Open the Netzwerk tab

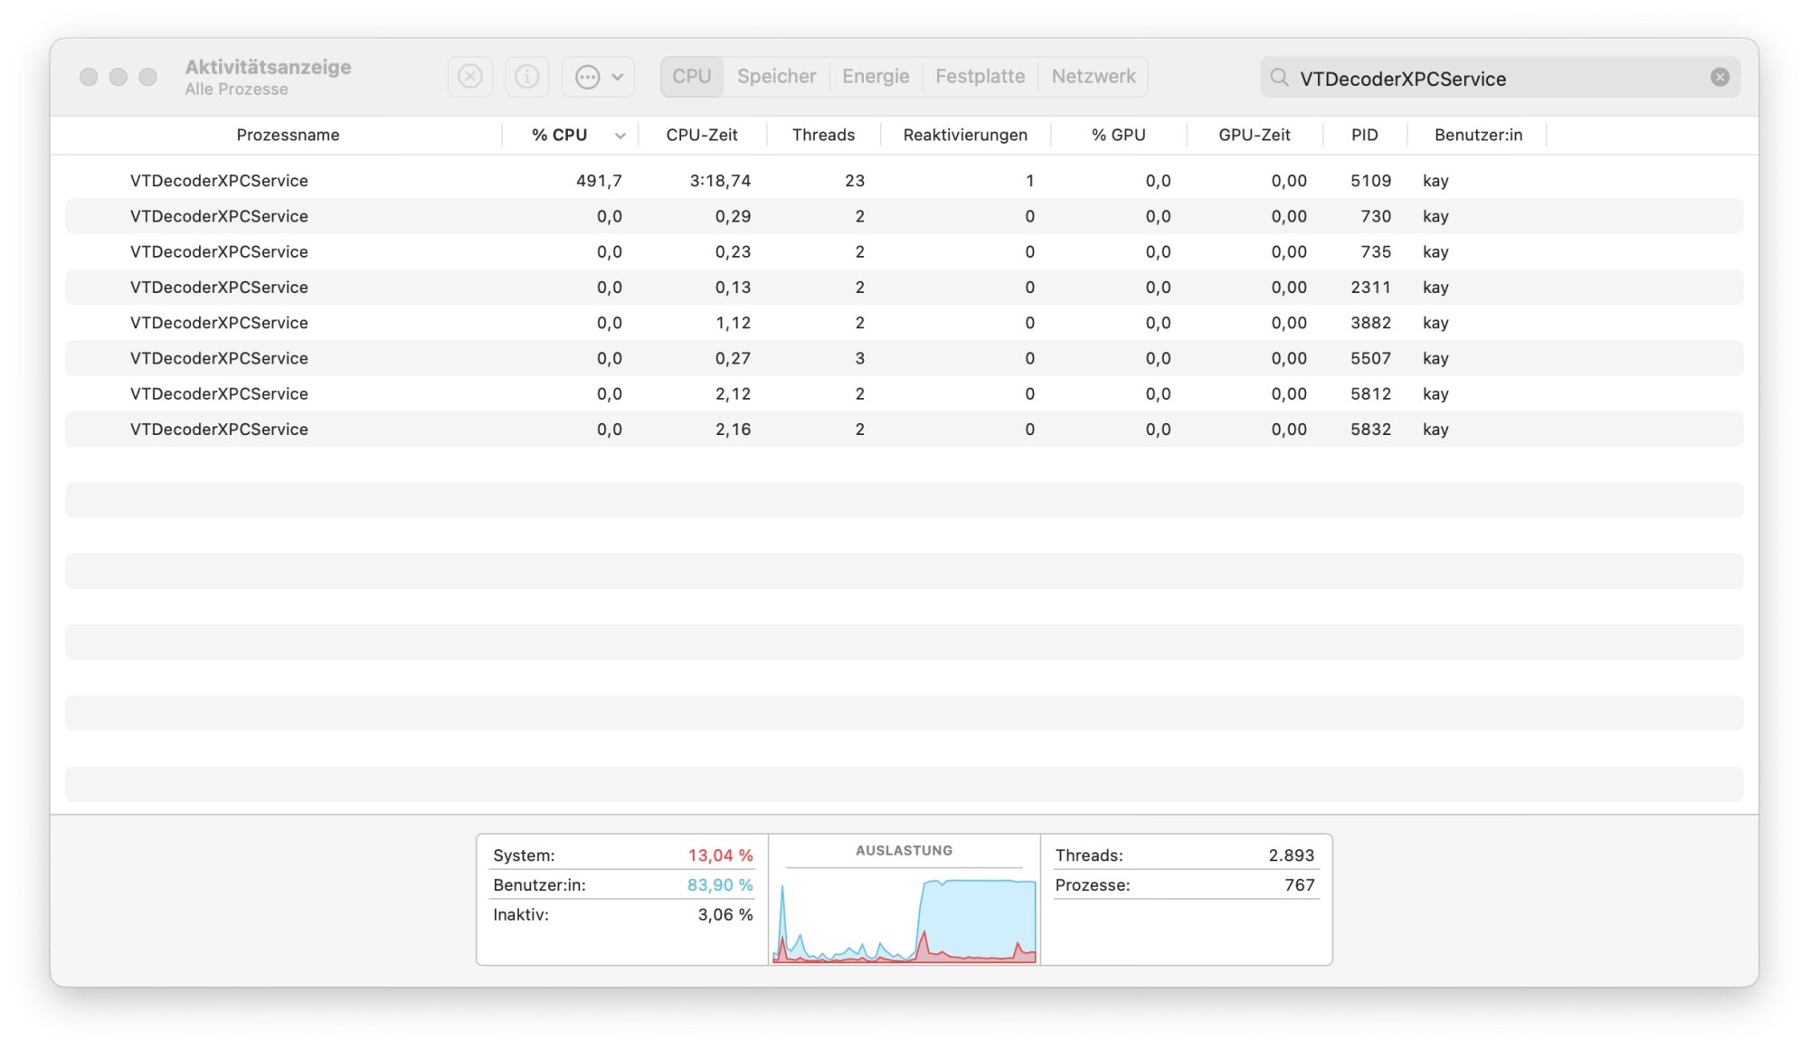click(1093, 77)
